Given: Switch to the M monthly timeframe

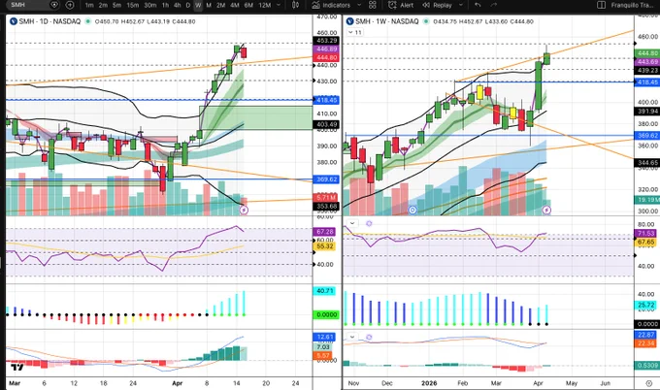Looking at the screenshot, I should (209, 6).
